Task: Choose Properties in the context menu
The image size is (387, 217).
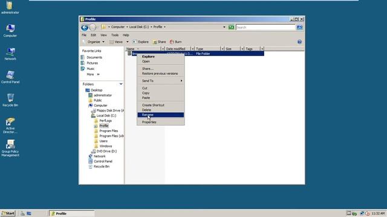Action: pyautogui.click(x=161, y=122)
